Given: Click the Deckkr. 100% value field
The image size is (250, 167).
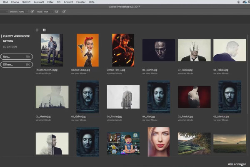Looking at the screenshot, I should pos(22,12).
